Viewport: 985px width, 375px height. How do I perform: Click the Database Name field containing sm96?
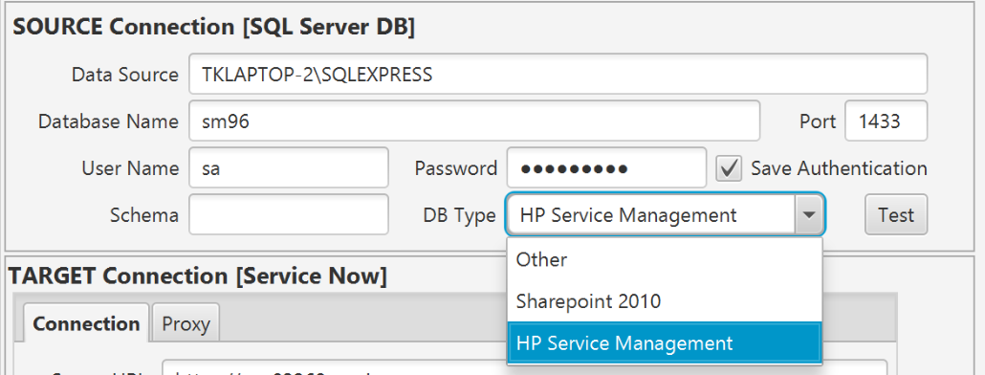(x=474, y=121)
